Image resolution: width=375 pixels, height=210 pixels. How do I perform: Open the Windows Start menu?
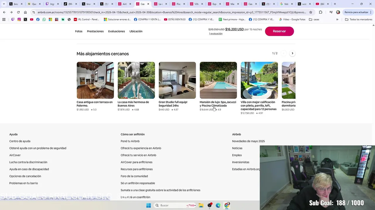(149, 205)
